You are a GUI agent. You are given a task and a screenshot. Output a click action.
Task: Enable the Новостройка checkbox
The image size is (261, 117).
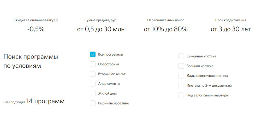(93, 64)
